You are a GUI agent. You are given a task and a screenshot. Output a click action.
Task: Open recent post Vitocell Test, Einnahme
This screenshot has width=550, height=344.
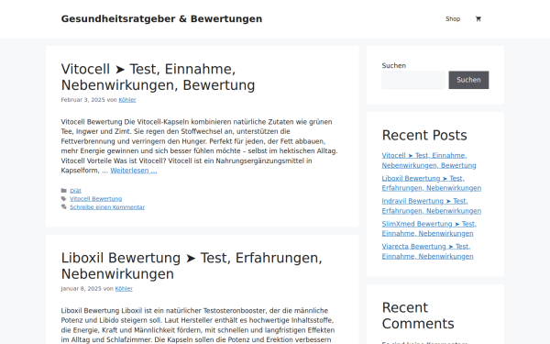pyautogui.click(x=429, y=161)
